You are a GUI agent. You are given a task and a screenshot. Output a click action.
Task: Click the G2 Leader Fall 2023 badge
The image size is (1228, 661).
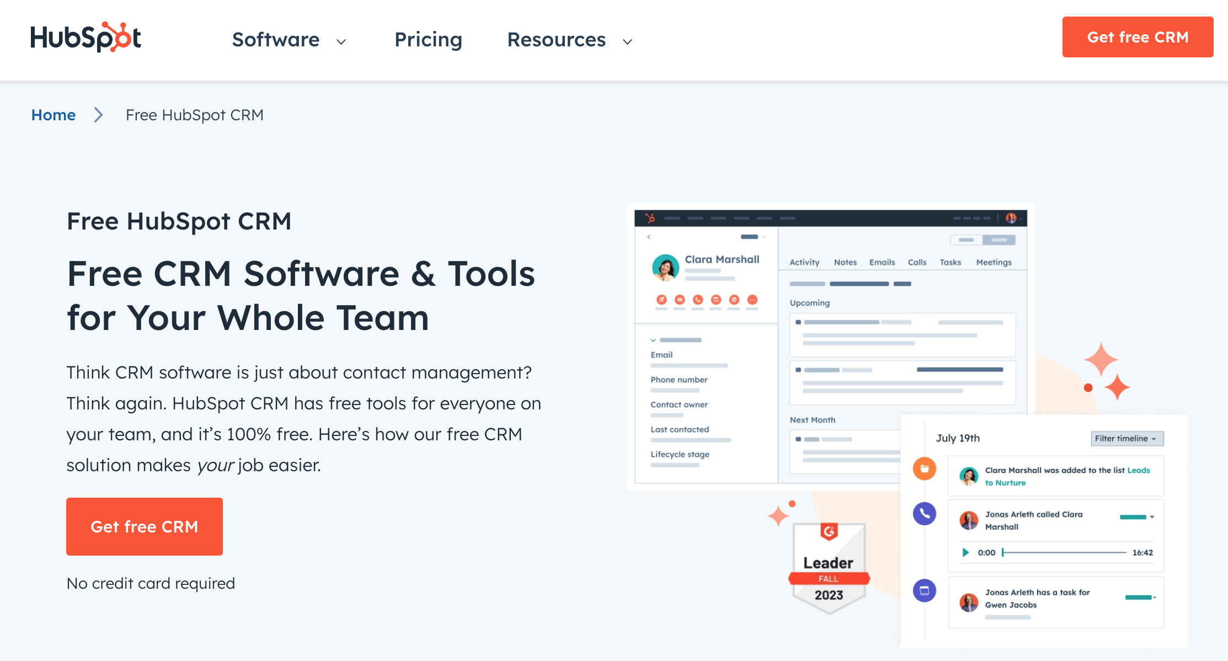[x=829, y=568]
